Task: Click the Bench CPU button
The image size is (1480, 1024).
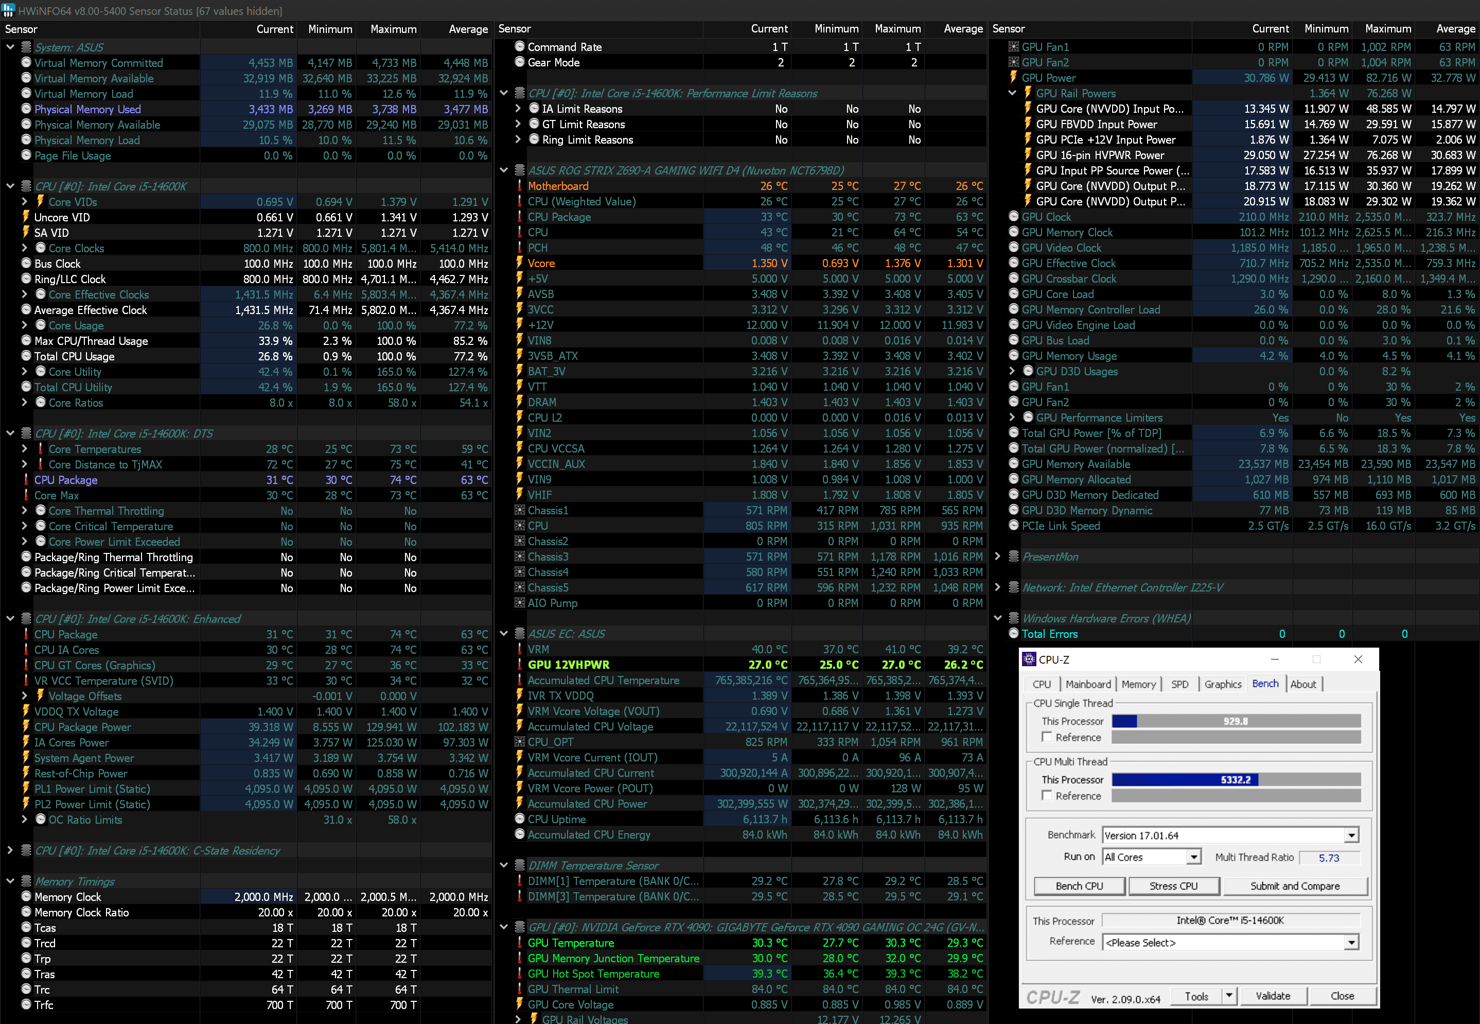Action: pyautogui.click(x=1079, y=886)
